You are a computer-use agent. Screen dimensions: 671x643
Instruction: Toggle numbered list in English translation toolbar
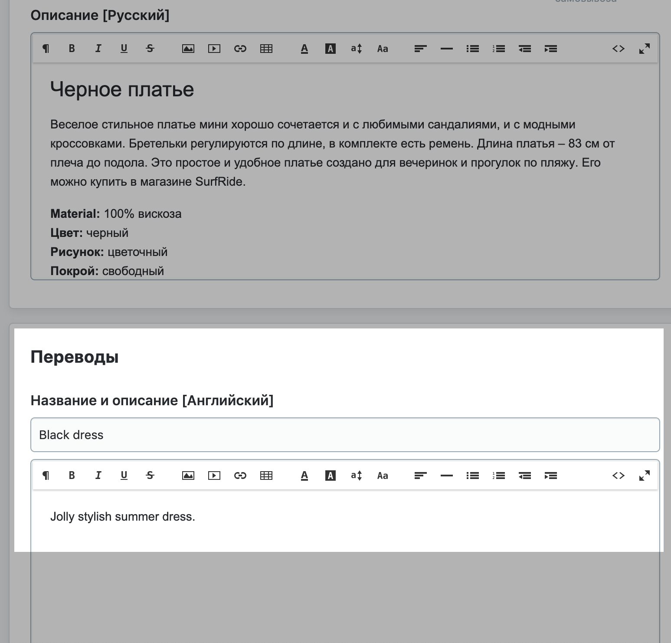pyautogui.click(x=499, y=476)
